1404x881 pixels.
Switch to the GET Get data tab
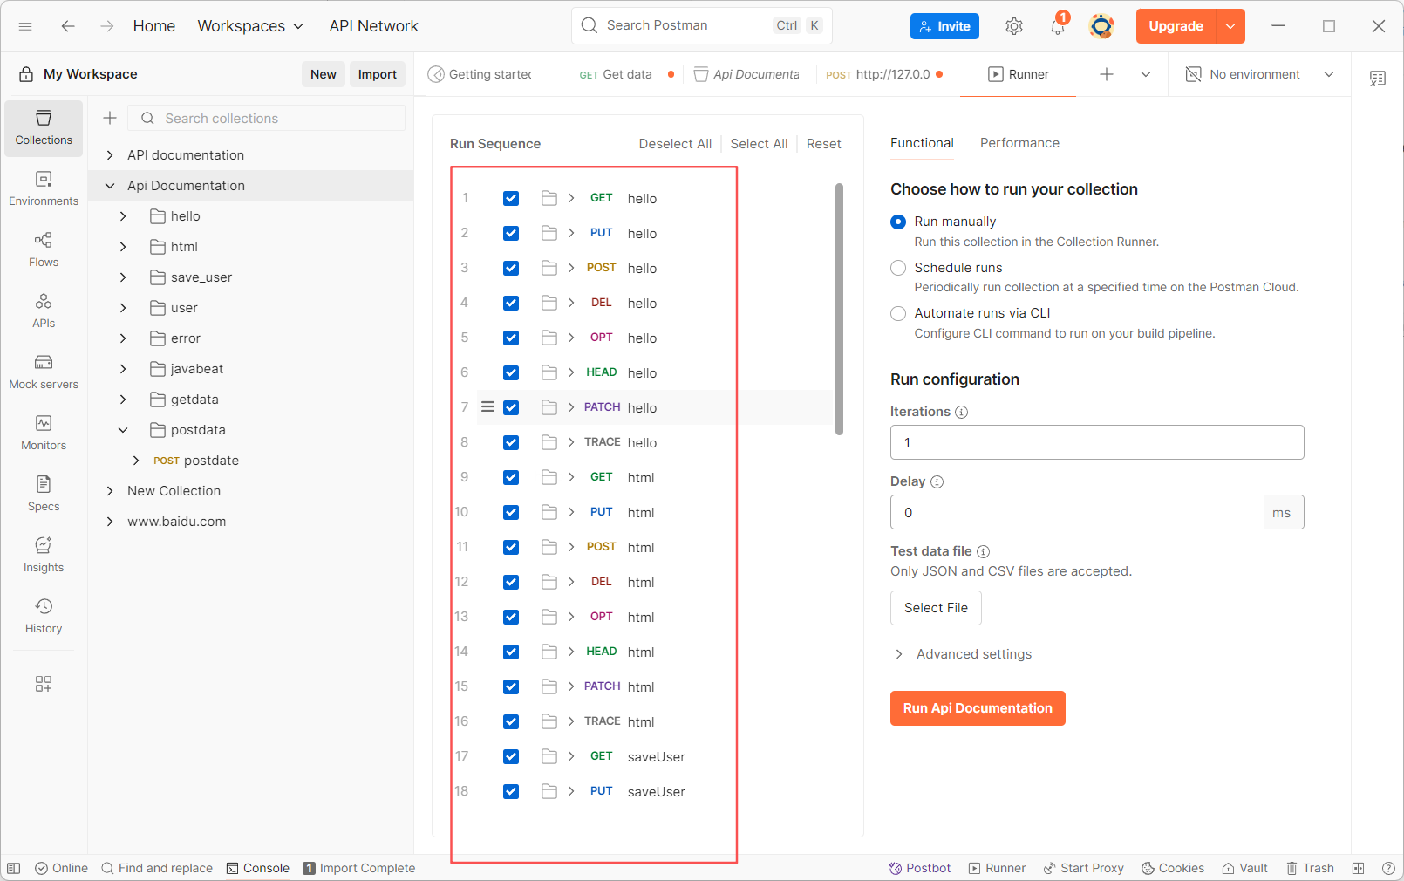pyautogui.click(x=626, y=74)
